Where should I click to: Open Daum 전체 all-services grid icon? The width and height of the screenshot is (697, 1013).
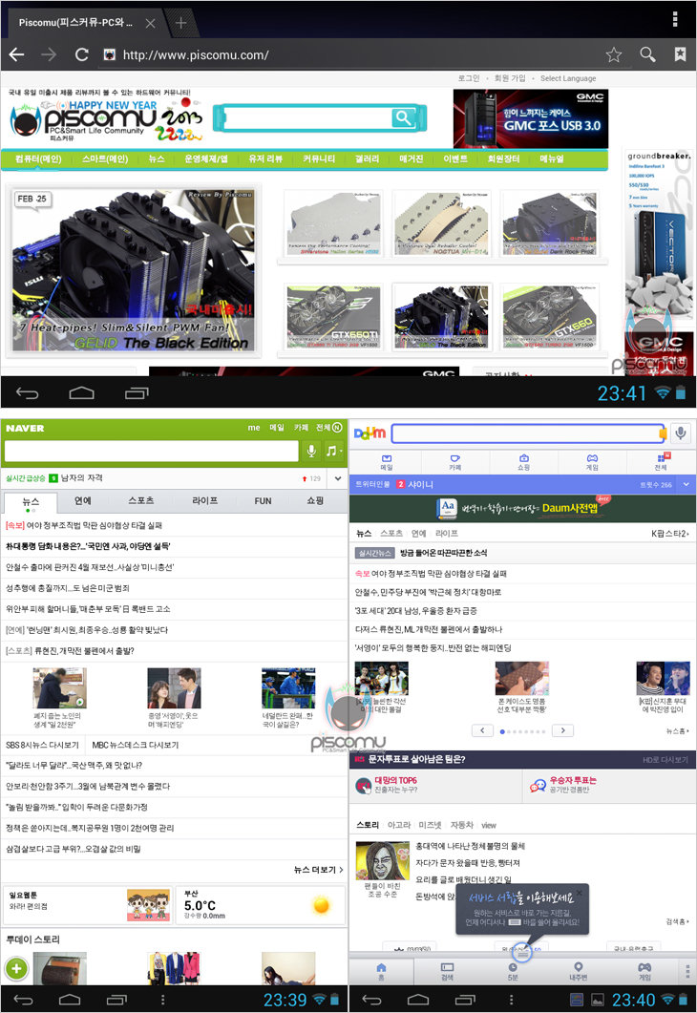coord(661,462)
